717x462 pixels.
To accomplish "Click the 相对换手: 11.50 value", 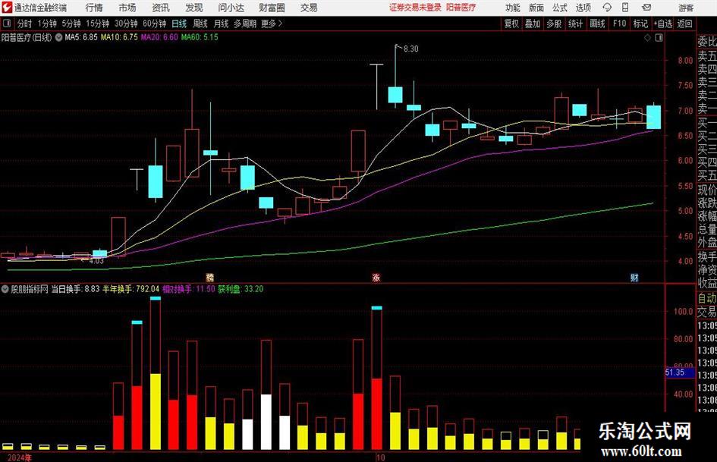I will pyautogui.click(x=188, y=289).
